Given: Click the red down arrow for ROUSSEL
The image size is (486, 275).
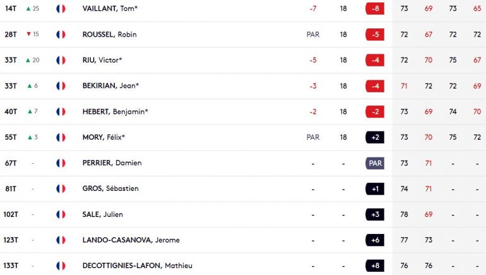Looking at the screenshot, I should [28, 34].
